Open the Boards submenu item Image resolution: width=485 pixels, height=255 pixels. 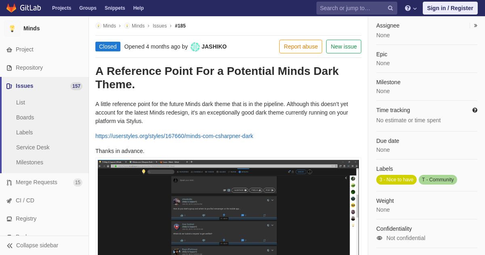[x=25, y=117]
